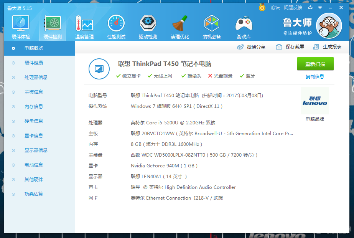
Task: Minimize the 鲁大师 window
Action: click(330, 8)
